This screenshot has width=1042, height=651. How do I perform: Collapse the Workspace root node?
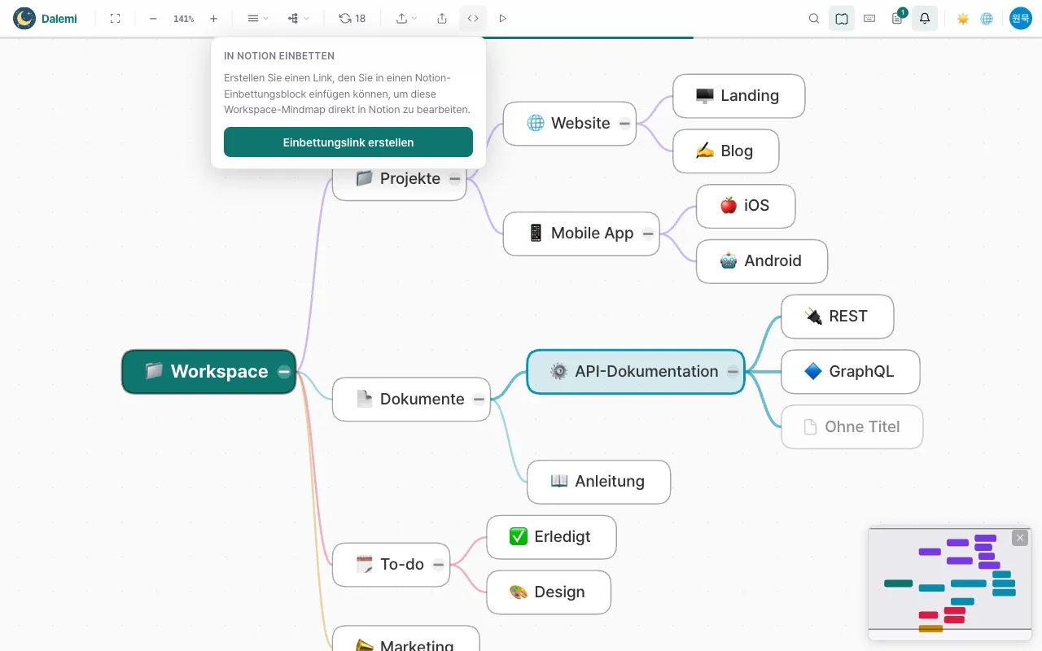284,371
